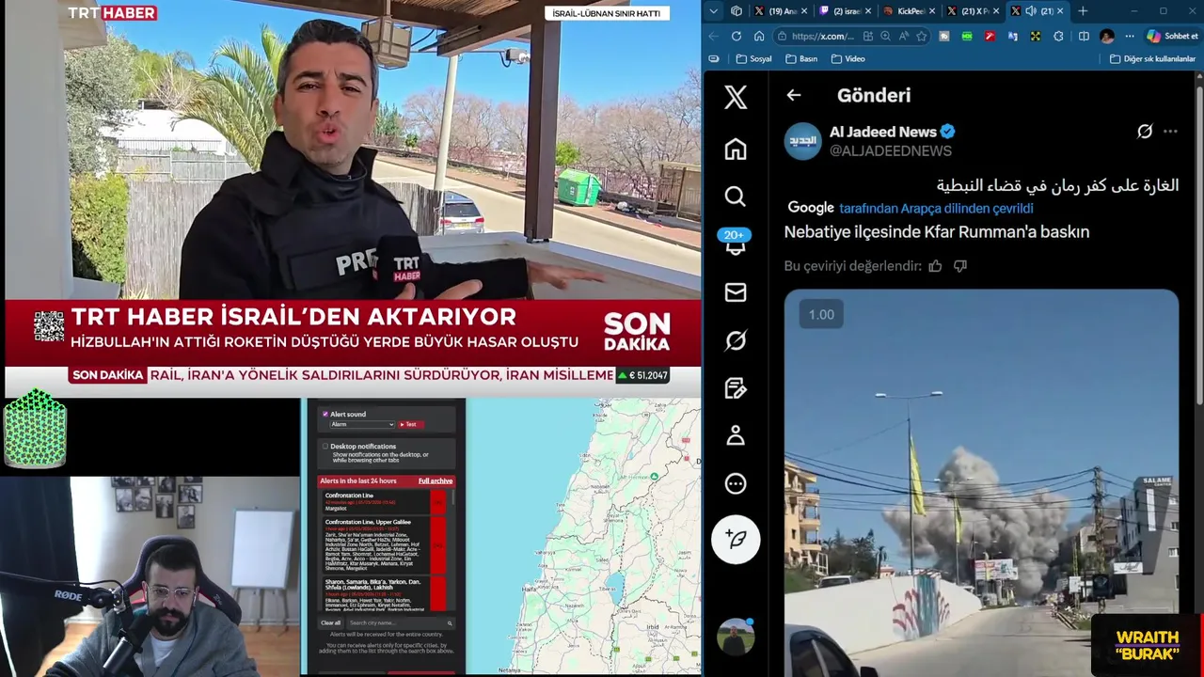Open the Grok icon in the X sidebar
The image size is (1204, 677).
[736, 340]
